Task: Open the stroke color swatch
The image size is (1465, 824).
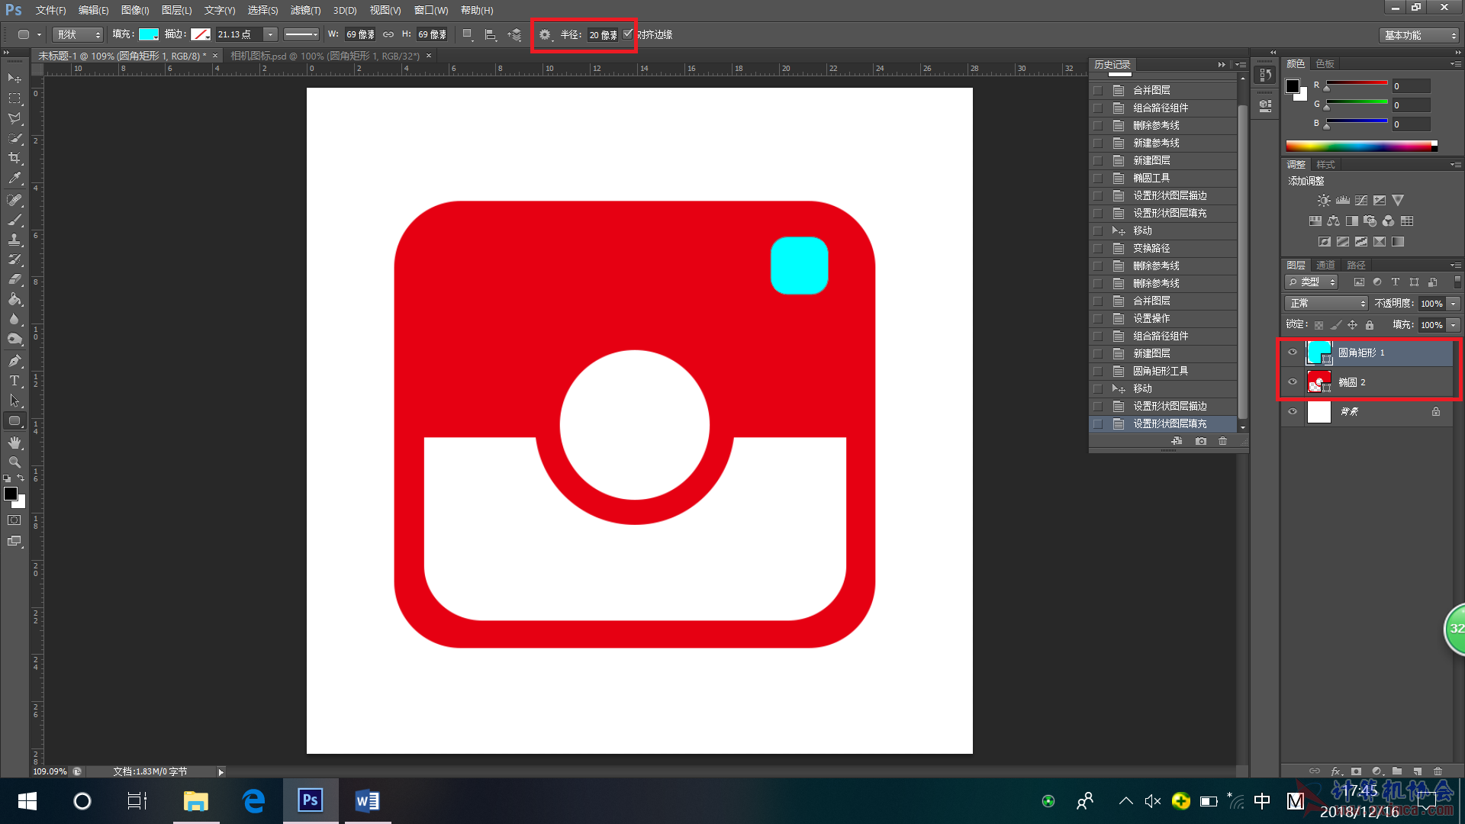Action: tap(201, 34)
